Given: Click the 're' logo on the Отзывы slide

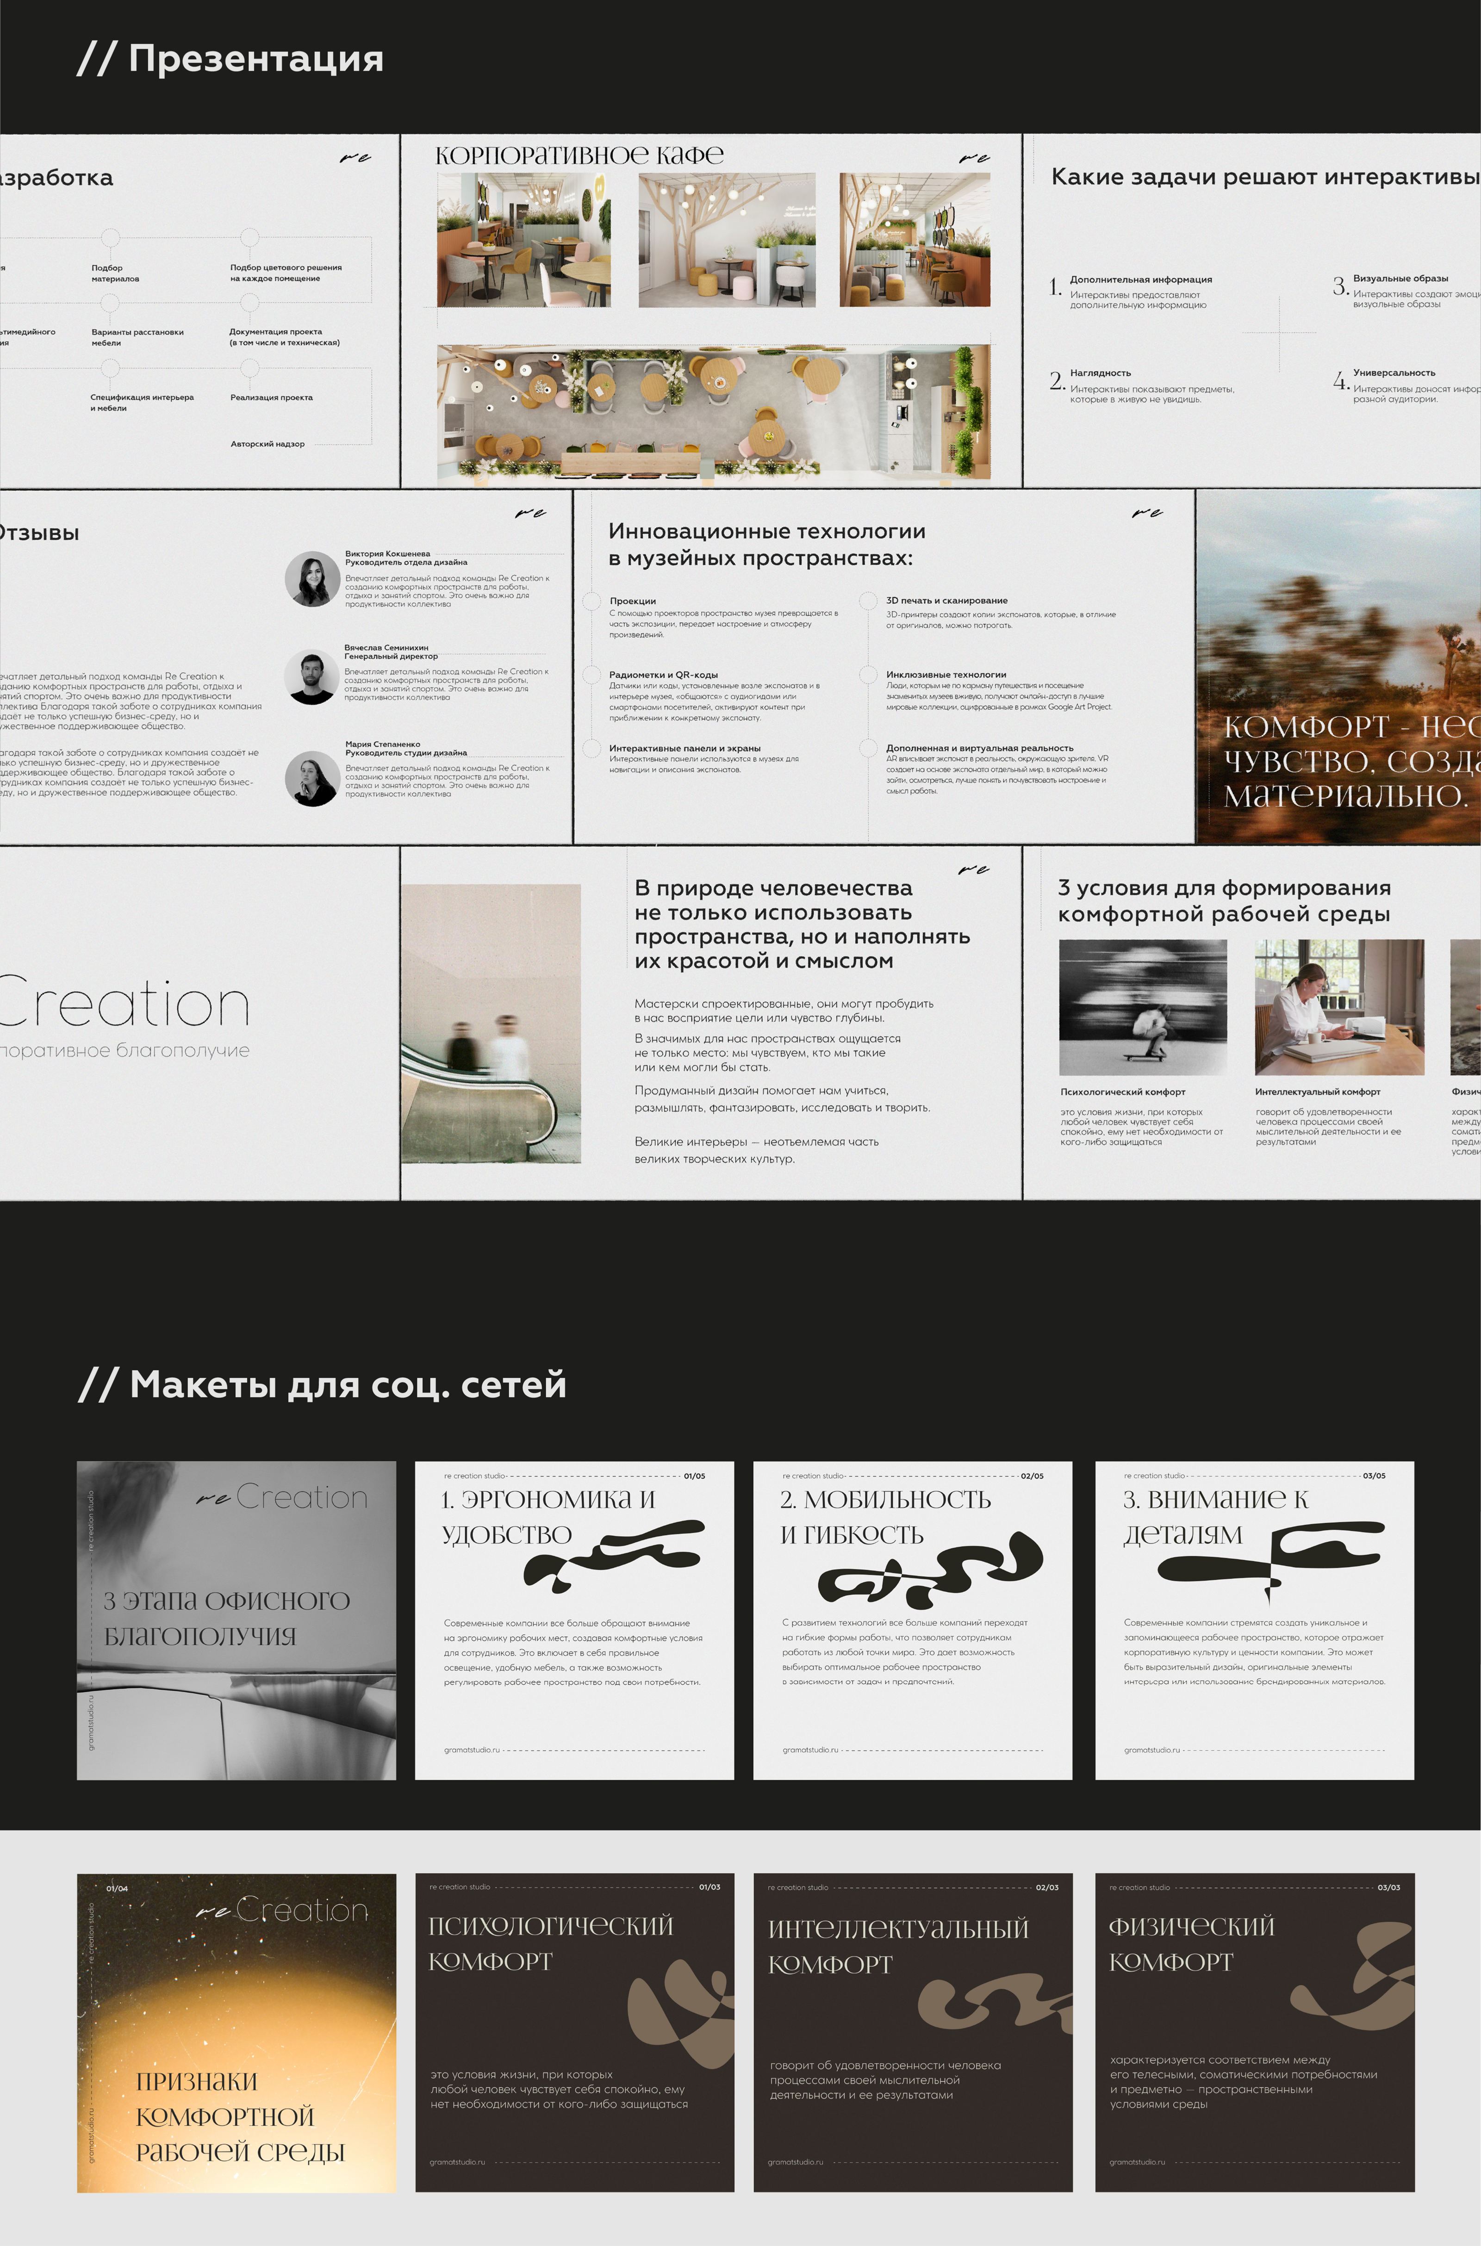Looking at the screenshot, I should coord(531,514).
